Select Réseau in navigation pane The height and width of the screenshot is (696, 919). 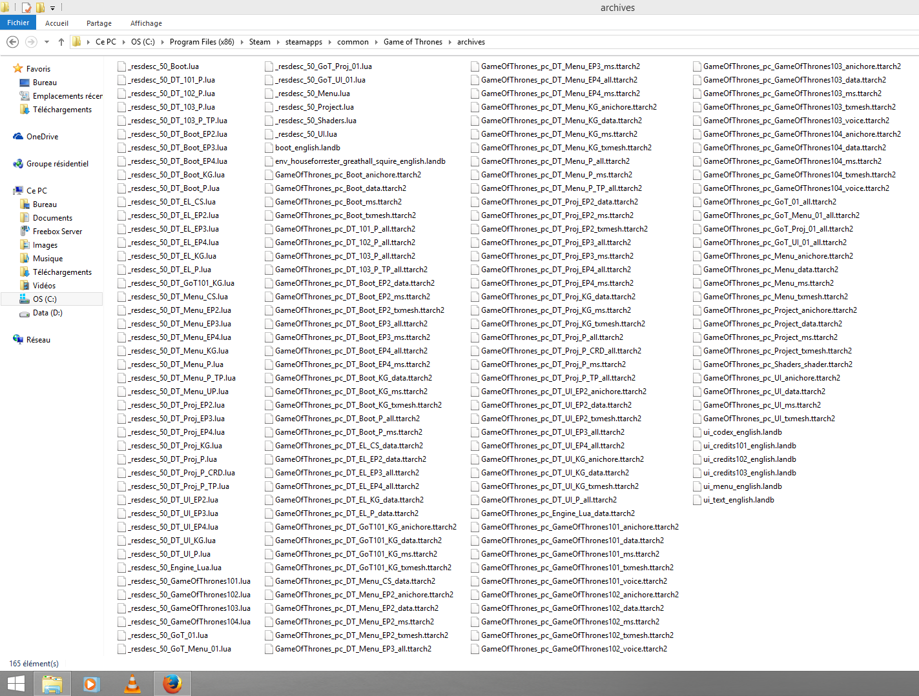click(38, 340)
